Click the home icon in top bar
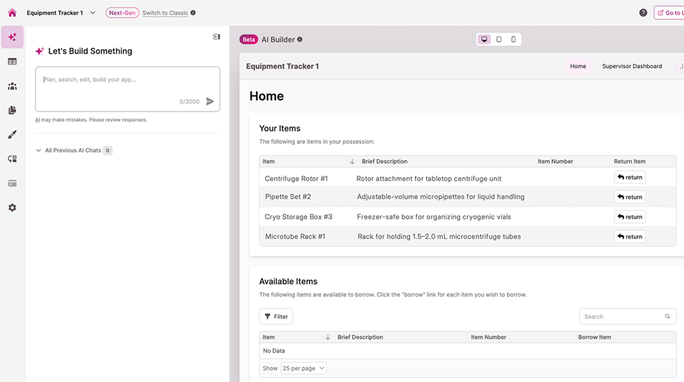This screenshot has width=684, height=382. click(x=12, y=13)
